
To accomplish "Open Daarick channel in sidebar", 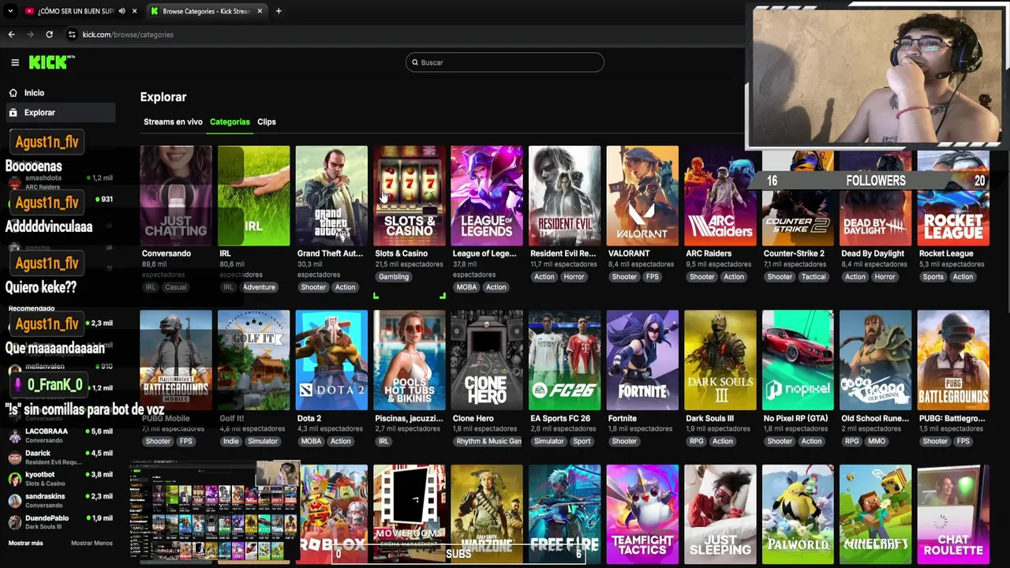I will (62, 458).
